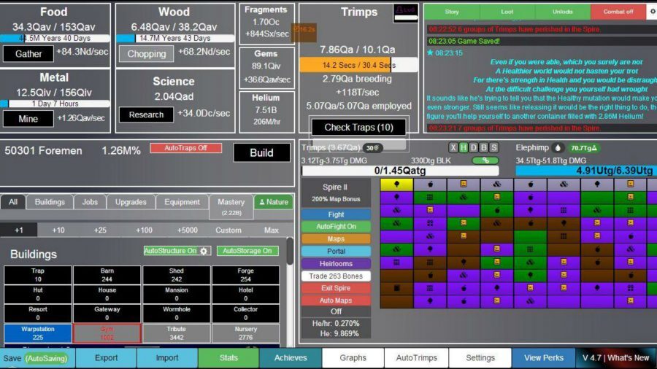657x369 pixels.
Task: Enable Combat messages filter
Action: pos(618,12)
